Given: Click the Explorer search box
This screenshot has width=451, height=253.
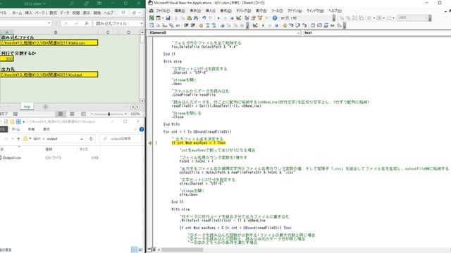Looking at the screenshot, I should [121, 139].
